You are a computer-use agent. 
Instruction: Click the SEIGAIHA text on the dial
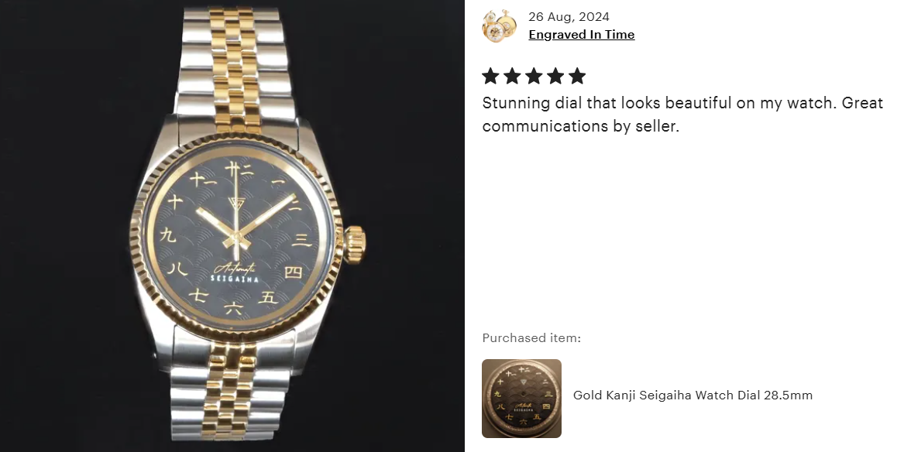coord(235,279)
